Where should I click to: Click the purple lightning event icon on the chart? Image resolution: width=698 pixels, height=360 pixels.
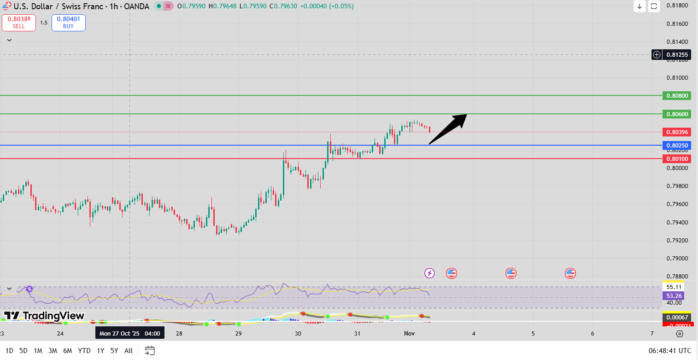[429, 273]
